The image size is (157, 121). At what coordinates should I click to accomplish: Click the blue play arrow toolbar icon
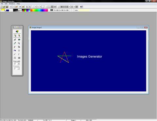[x=20, y=7]
